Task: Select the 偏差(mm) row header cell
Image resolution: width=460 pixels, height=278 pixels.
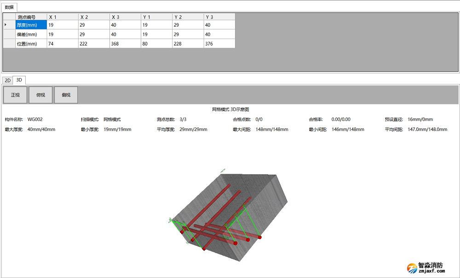Action: click(31, 34)
